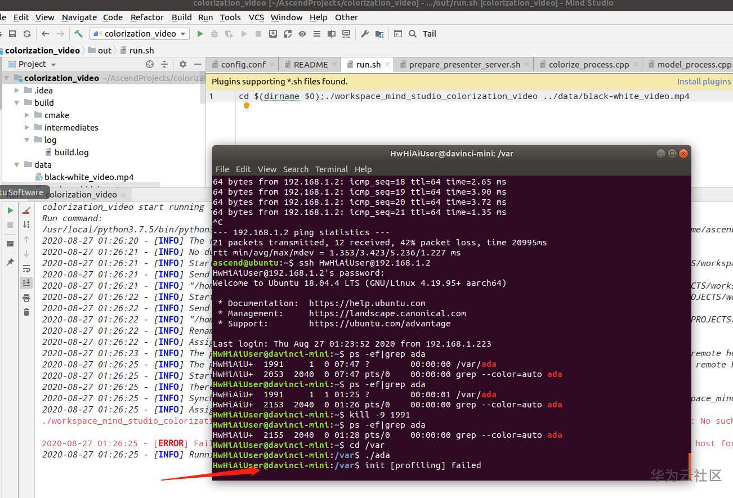Viewport: 733px width, 498px height.
Task: Click the wrench settings icon in toolbar
Action: [x=365, y=34]
